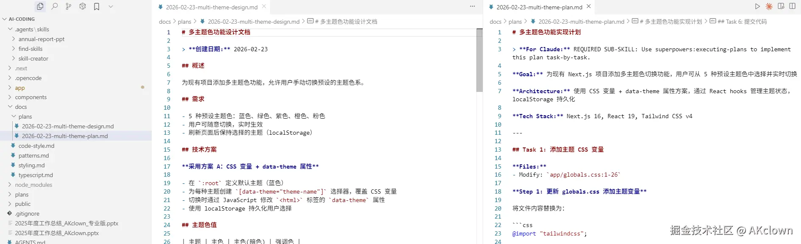This screenshot has width=801, height=244.
Task: Collapse the docs folder in explorer
Action: (x=10, y=107)
